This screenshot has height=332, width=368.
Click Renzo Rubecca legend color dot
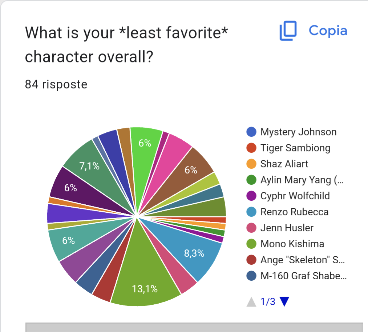(251, 212)
